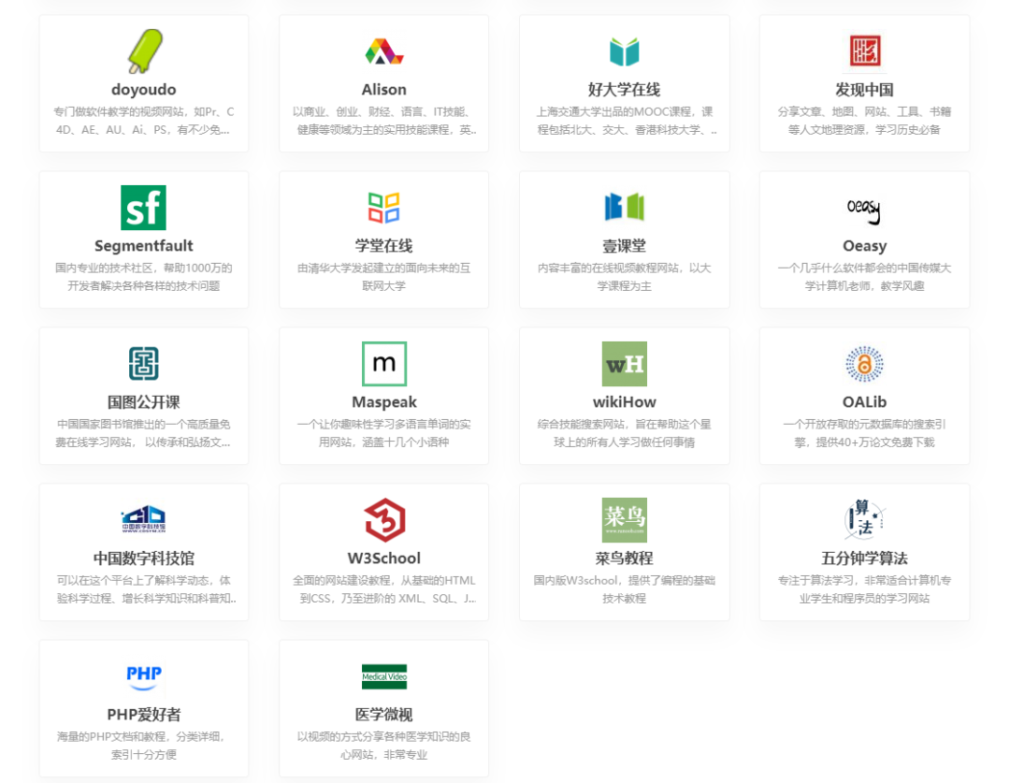Select the red seal icon of 发现中国
Screen dimensions: 1010x783
coord(864,51)
